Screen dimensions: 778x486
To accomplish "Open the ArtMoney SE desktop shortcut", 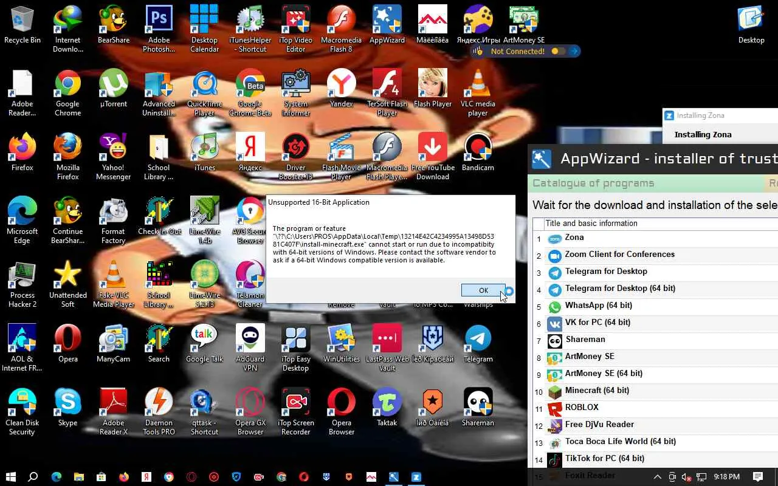I will (524, 26).
